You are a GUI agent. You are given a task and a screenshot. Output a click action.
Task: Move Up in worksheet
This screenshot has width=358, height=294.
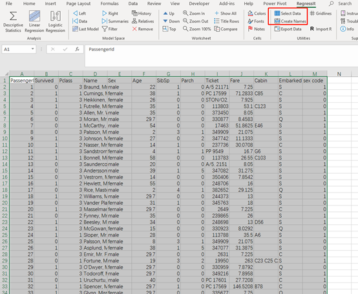[169, 14]
